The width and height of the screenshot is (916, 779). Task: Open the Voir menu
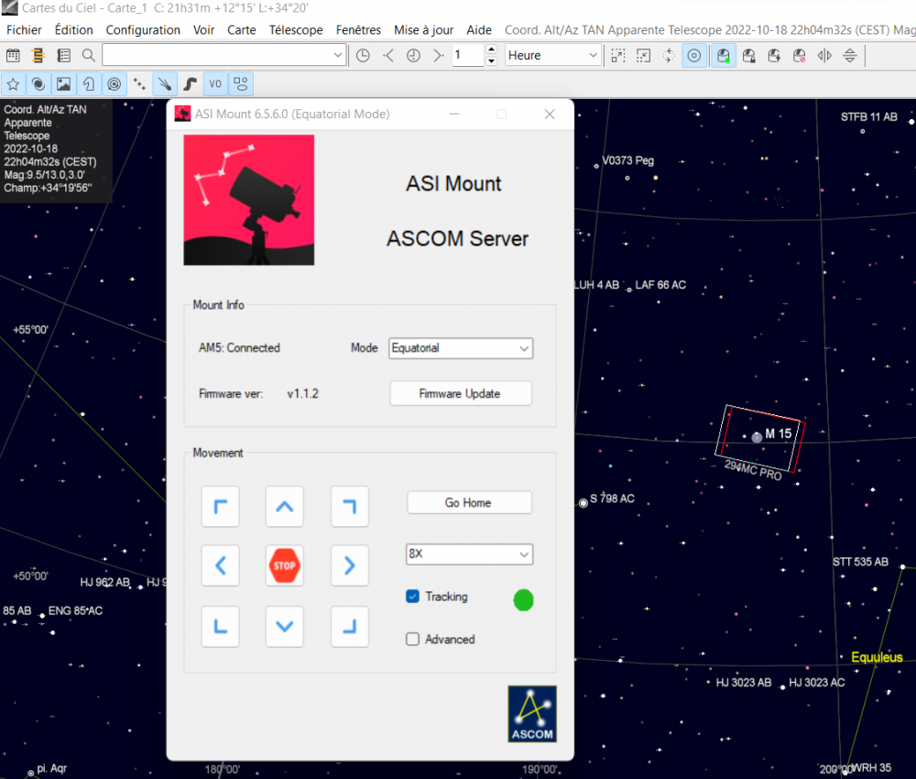203,30
